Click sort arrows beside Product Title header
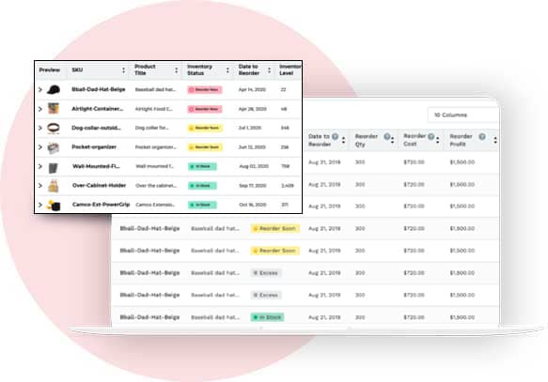This screenshot has height=382, width=548. click(176, 70)
